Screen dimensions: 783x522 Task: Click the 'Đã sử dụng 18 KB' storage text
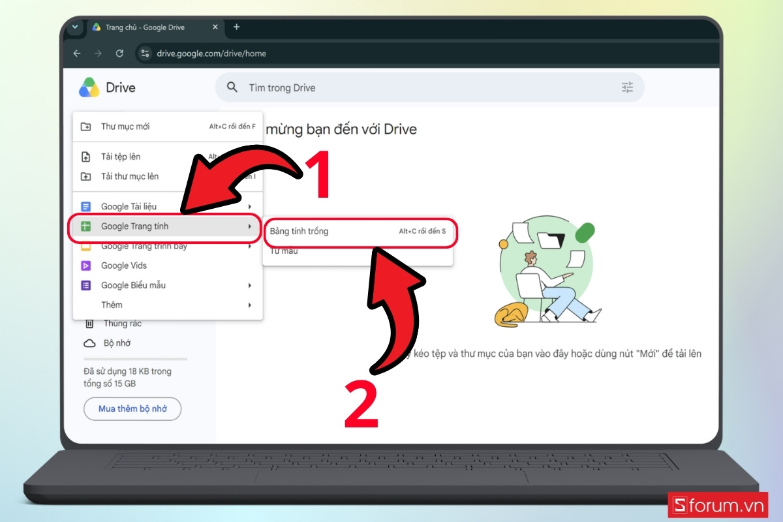(x=127, y=377)
